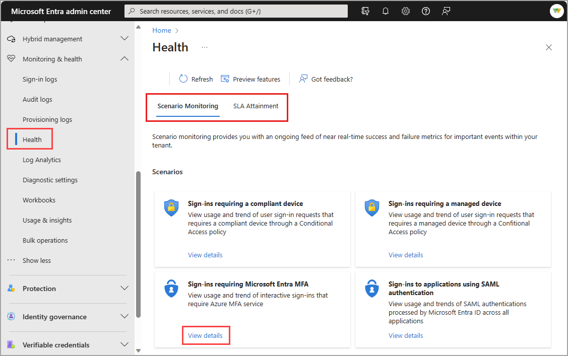Click the Show less ellipsis icon
The height and width of the screenshot is (356, 568).
point(11,260)
